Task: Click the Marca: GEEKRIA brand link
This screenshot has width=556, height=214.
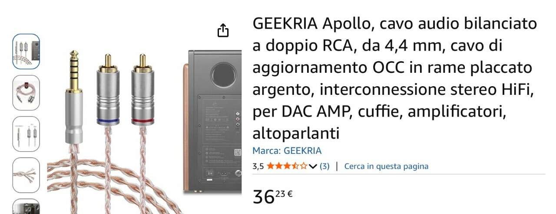Action: click(x=287, y=151)
